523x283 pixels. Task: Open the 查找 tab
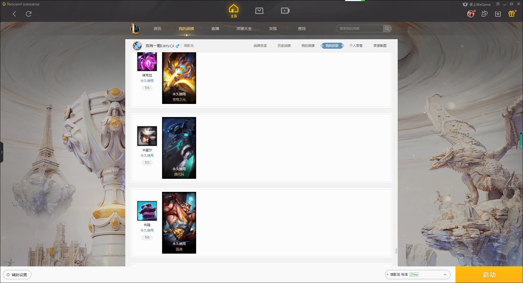(302, 29)
